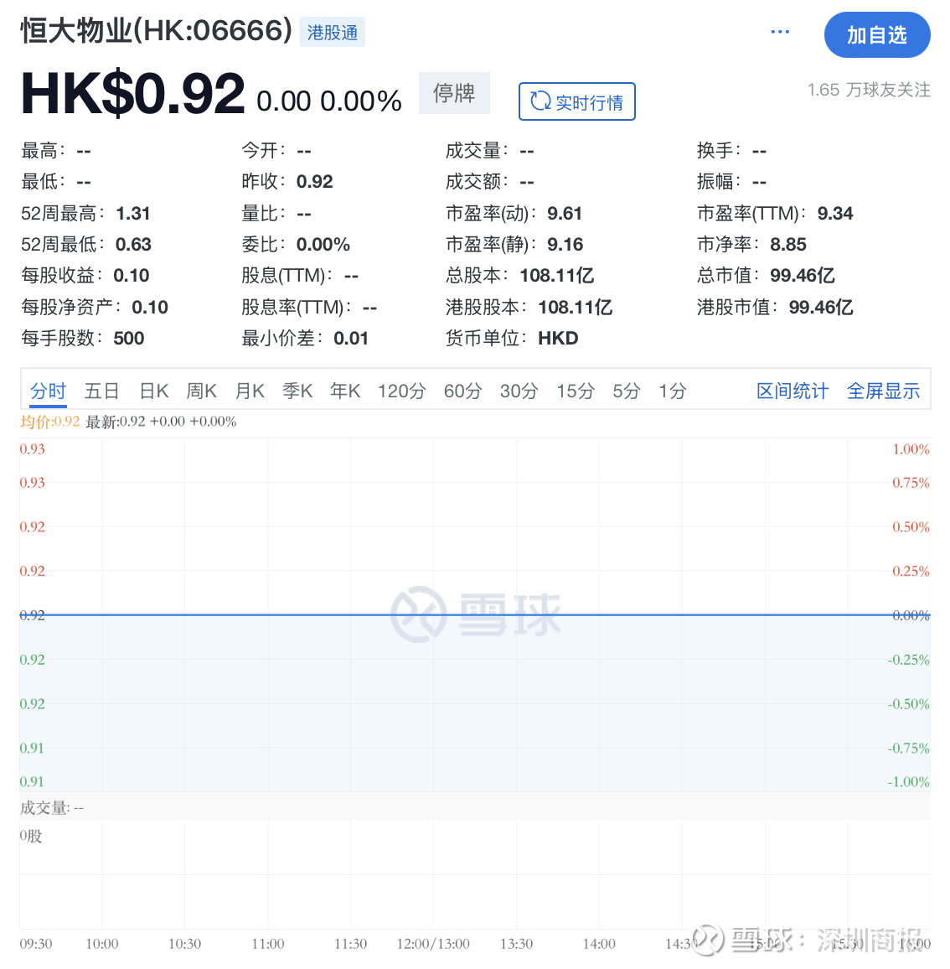Click the 港股市值 value 99.46亿
Image resolution: width=950 pixels, height=969 pixels.
(x=821, y=307)
